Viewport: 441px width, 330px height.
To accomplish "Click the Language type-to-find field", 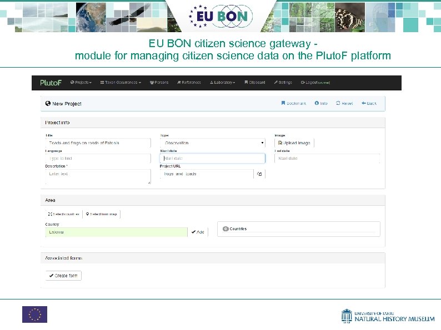I will 98,159.
